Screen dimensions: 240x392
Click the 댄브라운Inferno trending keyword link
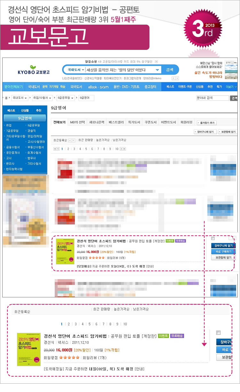[152, 78]
